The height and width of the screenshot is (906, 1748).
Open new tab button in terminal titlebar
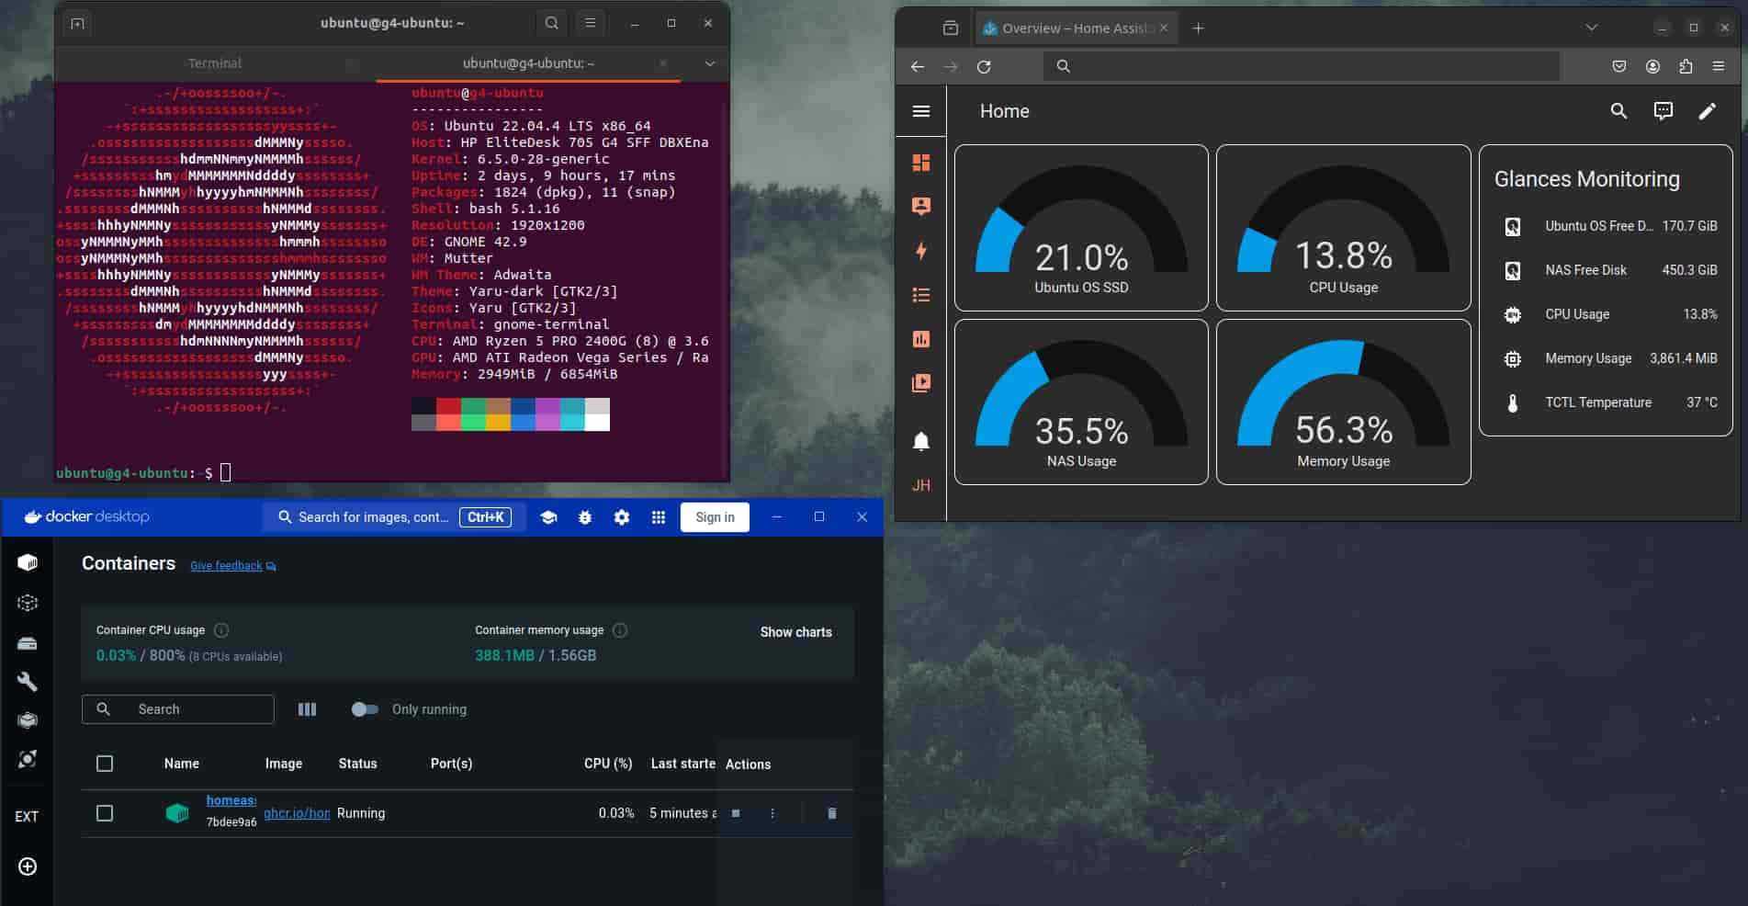click(x=78, y=24)
